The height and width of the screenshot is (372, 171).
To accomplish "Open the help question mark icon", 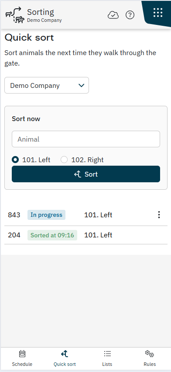I will click(130, 15).
